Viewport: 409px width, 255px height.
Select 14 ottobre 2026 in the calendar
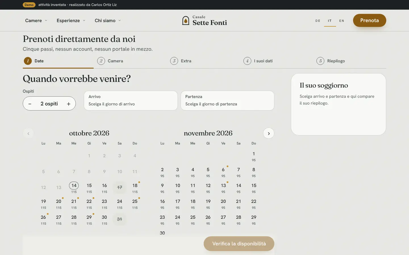[x=74, y=188]
